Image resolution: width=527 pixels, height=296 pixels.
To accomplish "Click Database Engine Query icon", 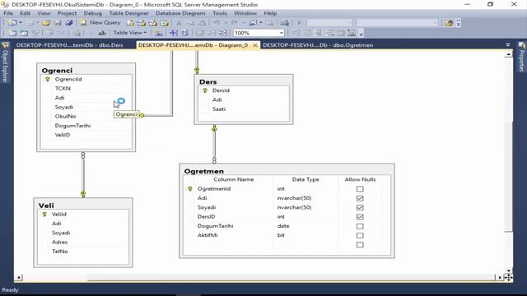I will coord(130,23).
